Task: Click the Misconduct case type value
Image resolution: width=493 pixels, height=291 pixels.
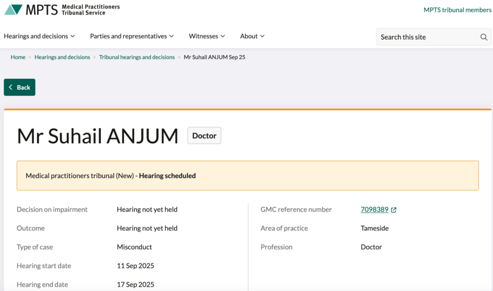Action: (134, 247)
